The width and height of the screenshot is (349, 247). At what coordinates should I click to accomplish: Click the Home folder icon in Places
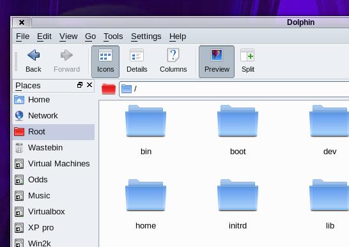pos(19,100)
